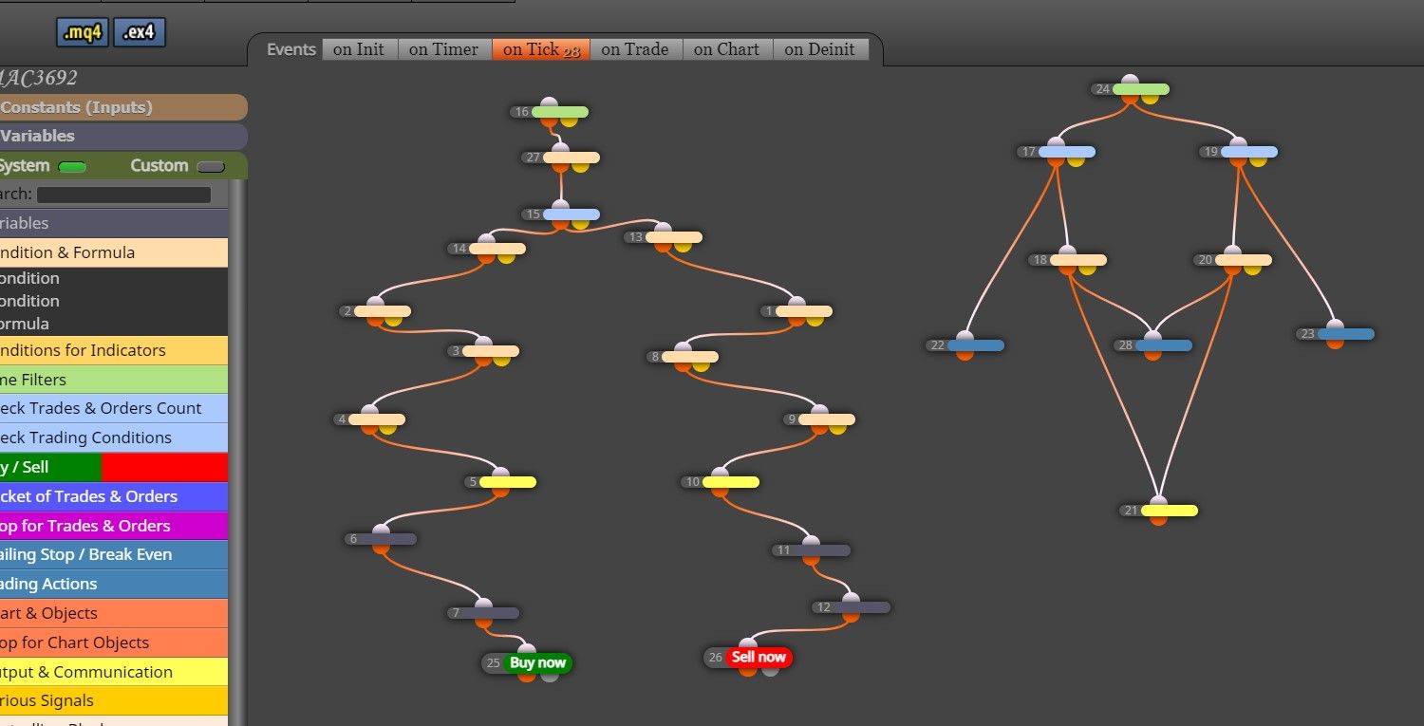Expand the Constants (Inputs) panel
The height and width of the screenshot is (726, 1424).
pos(122,107)
